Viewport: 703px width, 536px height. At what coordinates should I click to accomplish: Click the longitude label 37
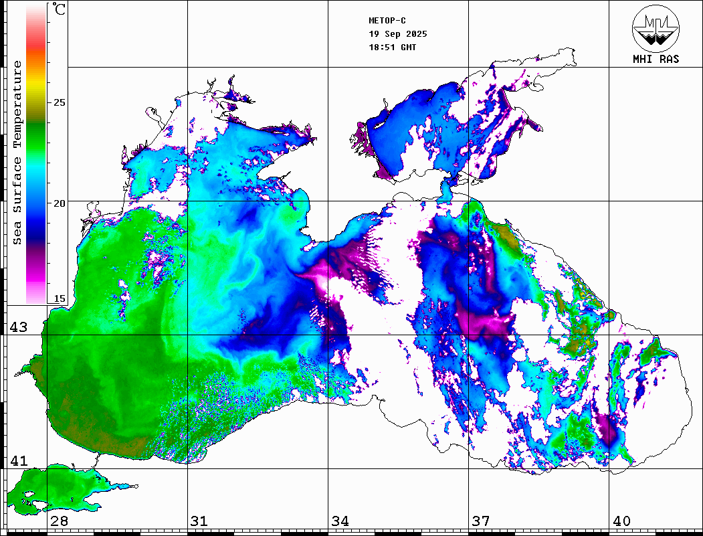pyautogui.click(x=480, y=521)
